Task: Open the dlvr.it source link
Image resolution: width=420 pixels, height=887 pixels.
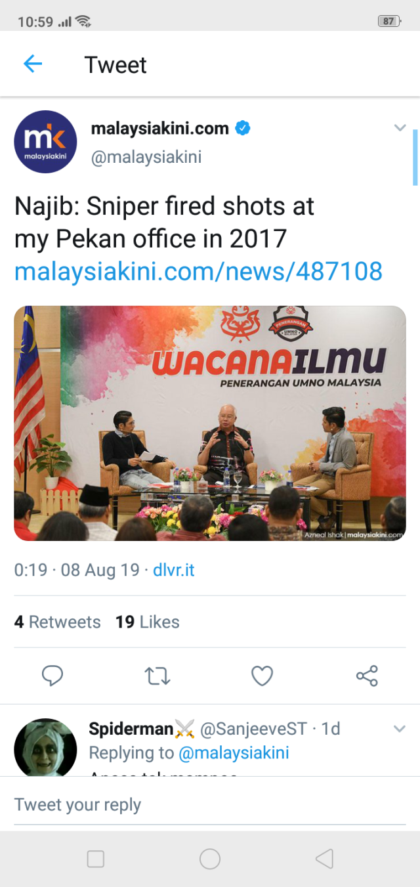Action: 174,570
